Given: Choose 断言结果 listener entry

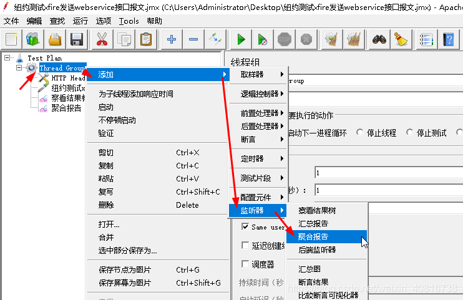Looking at the screenshot, I should pyautogui.click(x=326, y=283).
